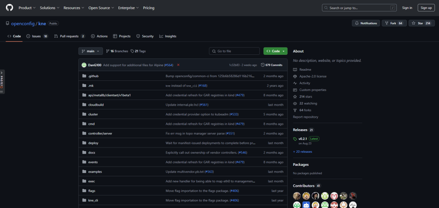
Task: Expand the Open Source menu
Action: click(101, 8)
